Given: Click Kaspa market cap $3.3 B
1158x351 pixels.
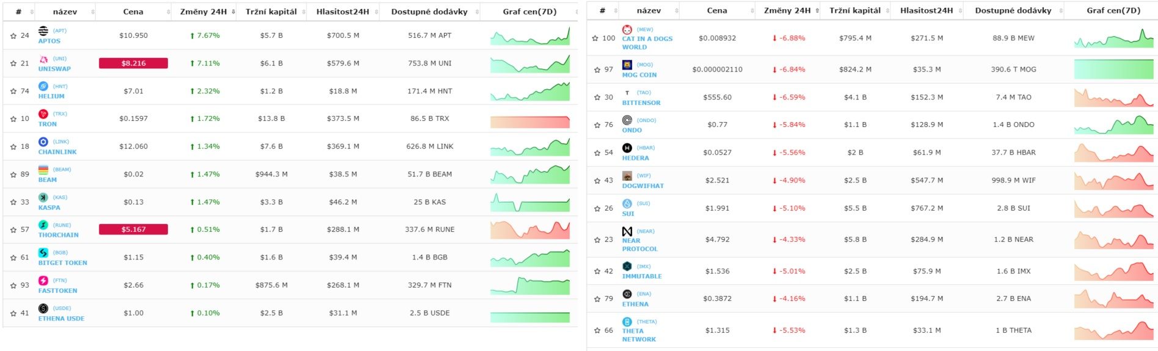Looking at the screenshot, I should [x=271, y=202].
